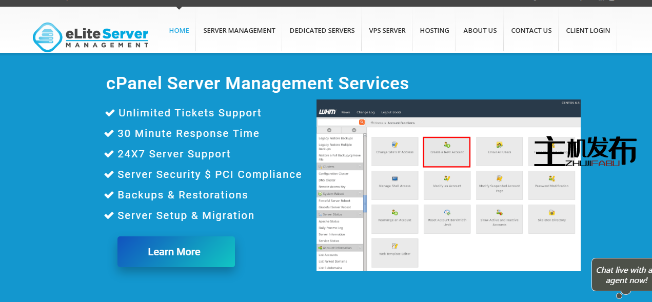Collapse the System Reboot sidebar section
The width and height of the screenshot is (652, 302).
point(360,194)
